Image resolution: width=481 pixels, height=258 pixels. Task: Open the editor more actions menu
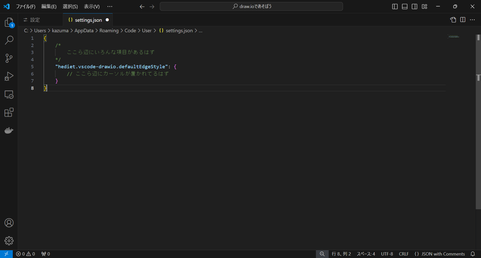point(473,20)
